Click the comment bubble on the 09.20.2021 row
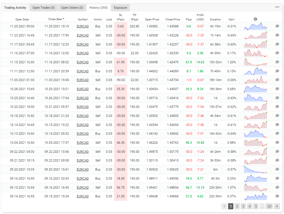 [277, 169]
